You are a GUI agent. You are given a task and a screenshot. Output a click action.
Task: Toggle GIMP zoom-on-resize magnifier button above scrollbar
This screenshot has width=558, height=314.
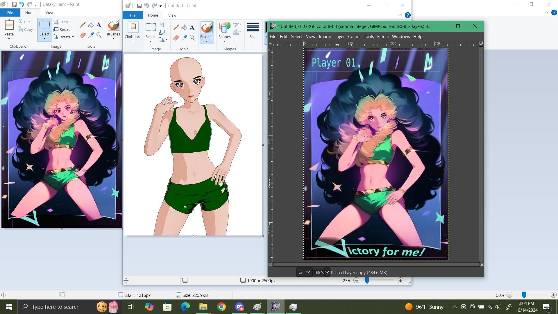(481, 43)
